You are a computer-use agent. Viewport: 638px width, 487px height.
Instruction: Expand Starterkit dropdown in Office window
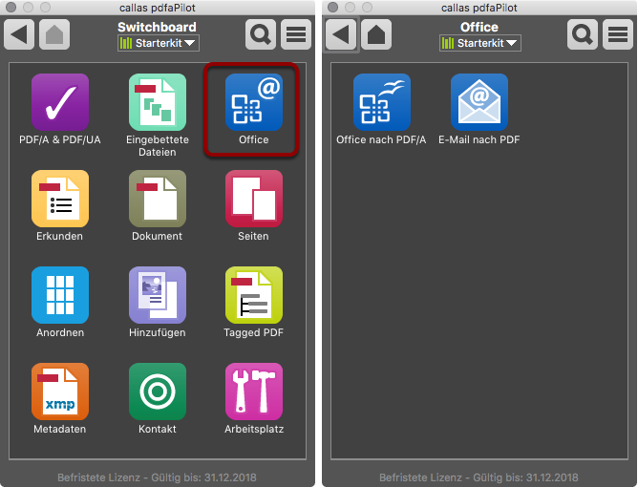[x=480, y=43]
